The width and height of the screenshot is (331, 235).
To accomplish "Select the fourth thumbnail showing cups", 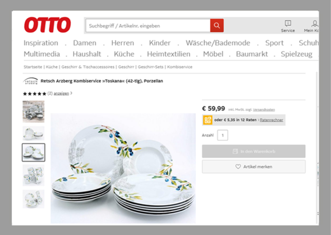I will click(34, 175).
